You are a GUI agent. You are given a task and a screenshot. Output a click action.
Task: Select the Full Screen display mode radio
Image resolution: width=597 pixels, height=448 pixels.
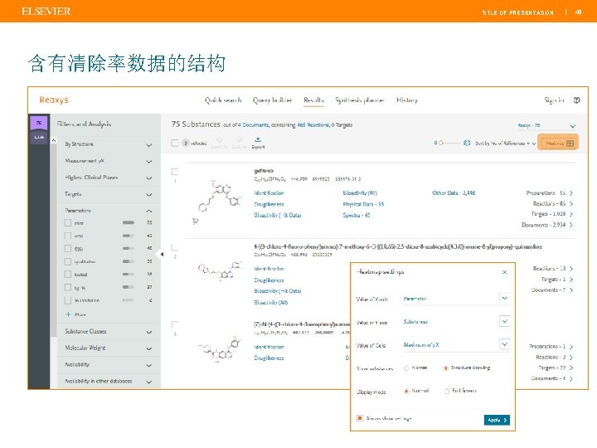(447, 391)
